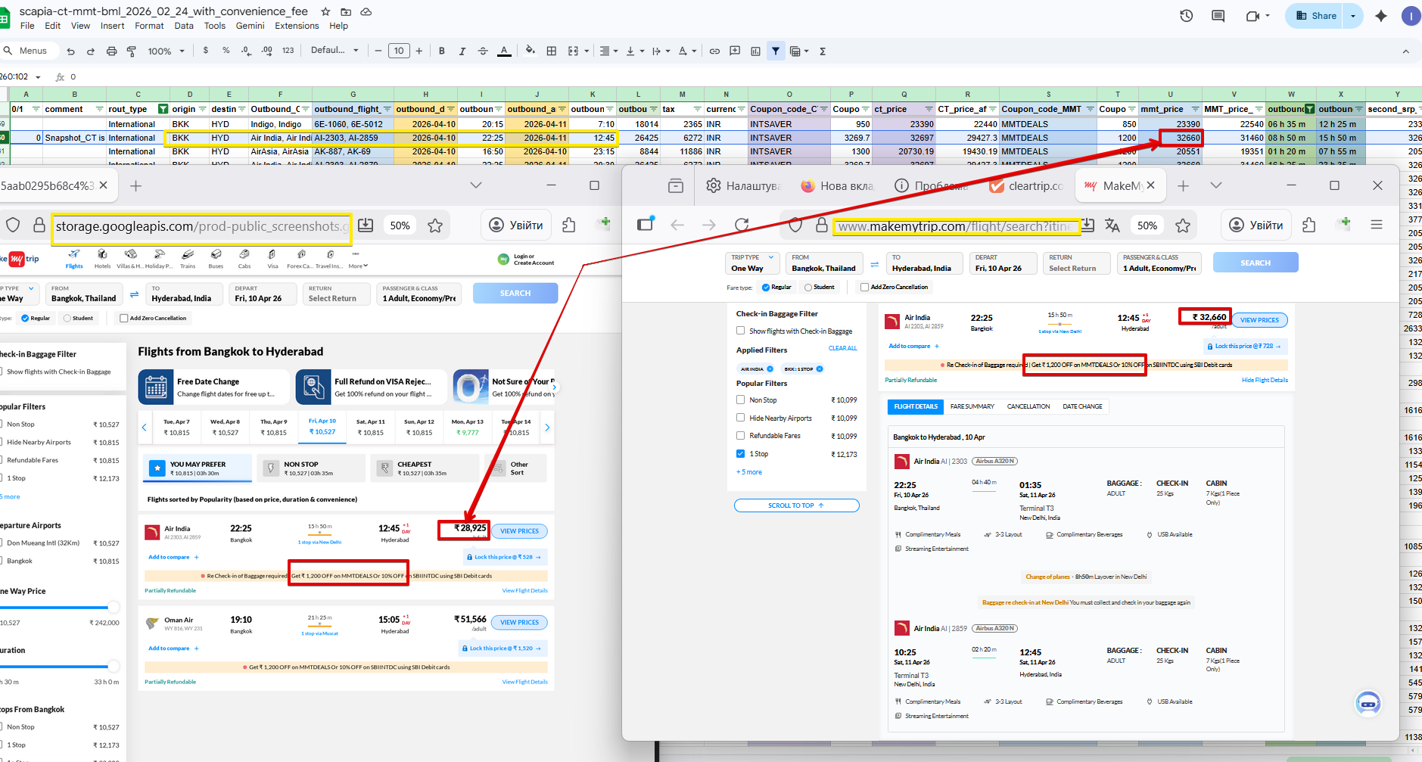Check Add Zero Cancellation in left window
This screenshot has width=1422, height=762.
coord(124,318)
